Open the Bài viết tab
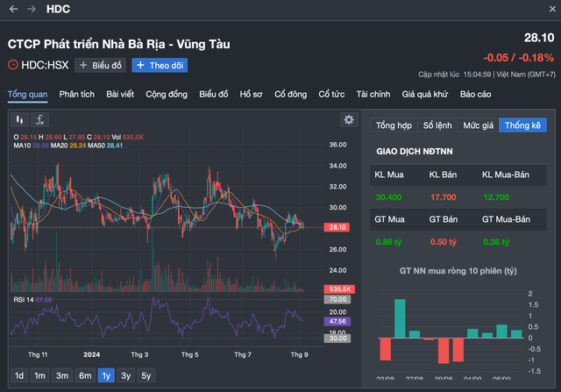 click(x=120, y=95)
